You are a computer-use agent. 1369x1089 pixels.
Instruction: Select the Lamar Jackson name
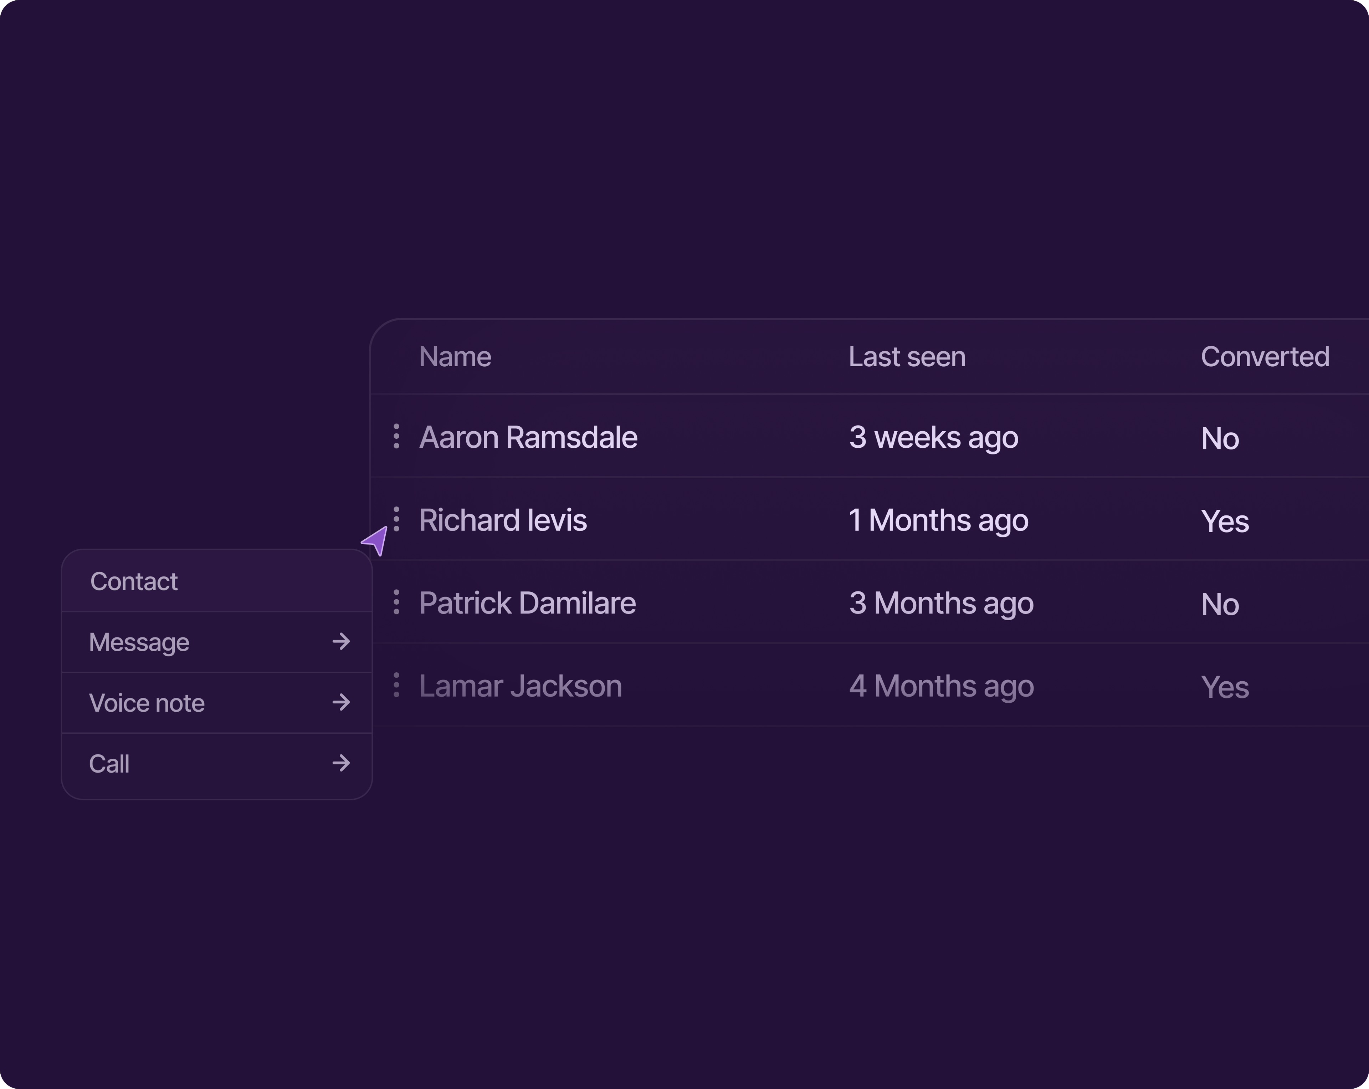(x=520, y=686)
